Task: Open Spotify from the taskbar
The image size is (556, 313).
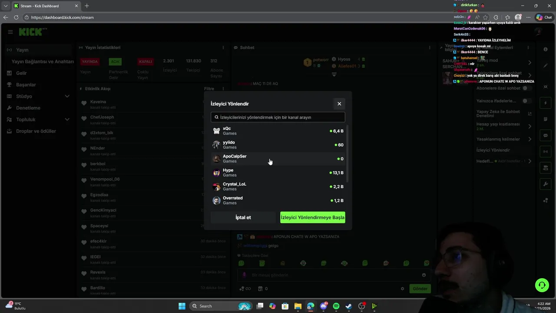Action: click(336, 306)
